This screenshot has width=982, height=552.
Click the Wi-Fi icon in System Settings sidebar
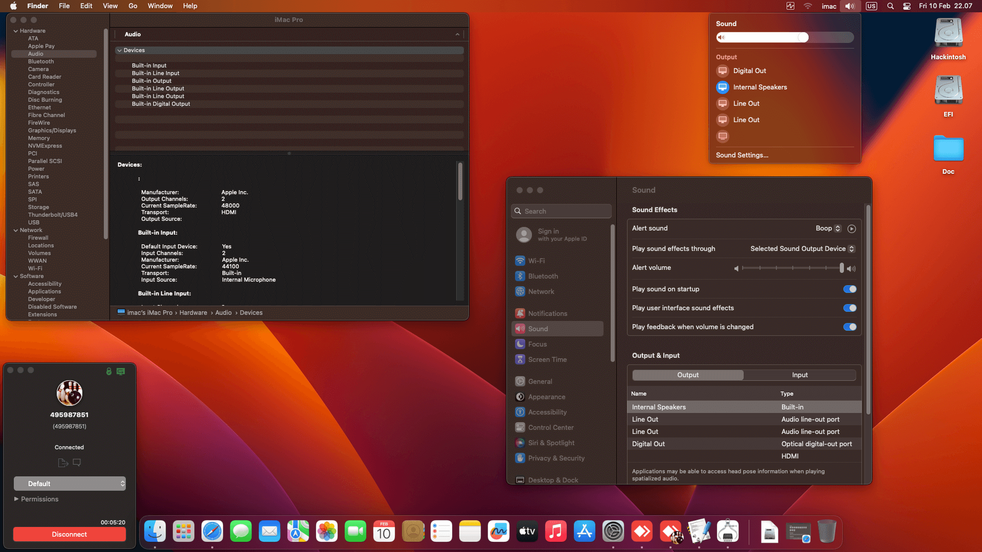[x=520, y=261]
